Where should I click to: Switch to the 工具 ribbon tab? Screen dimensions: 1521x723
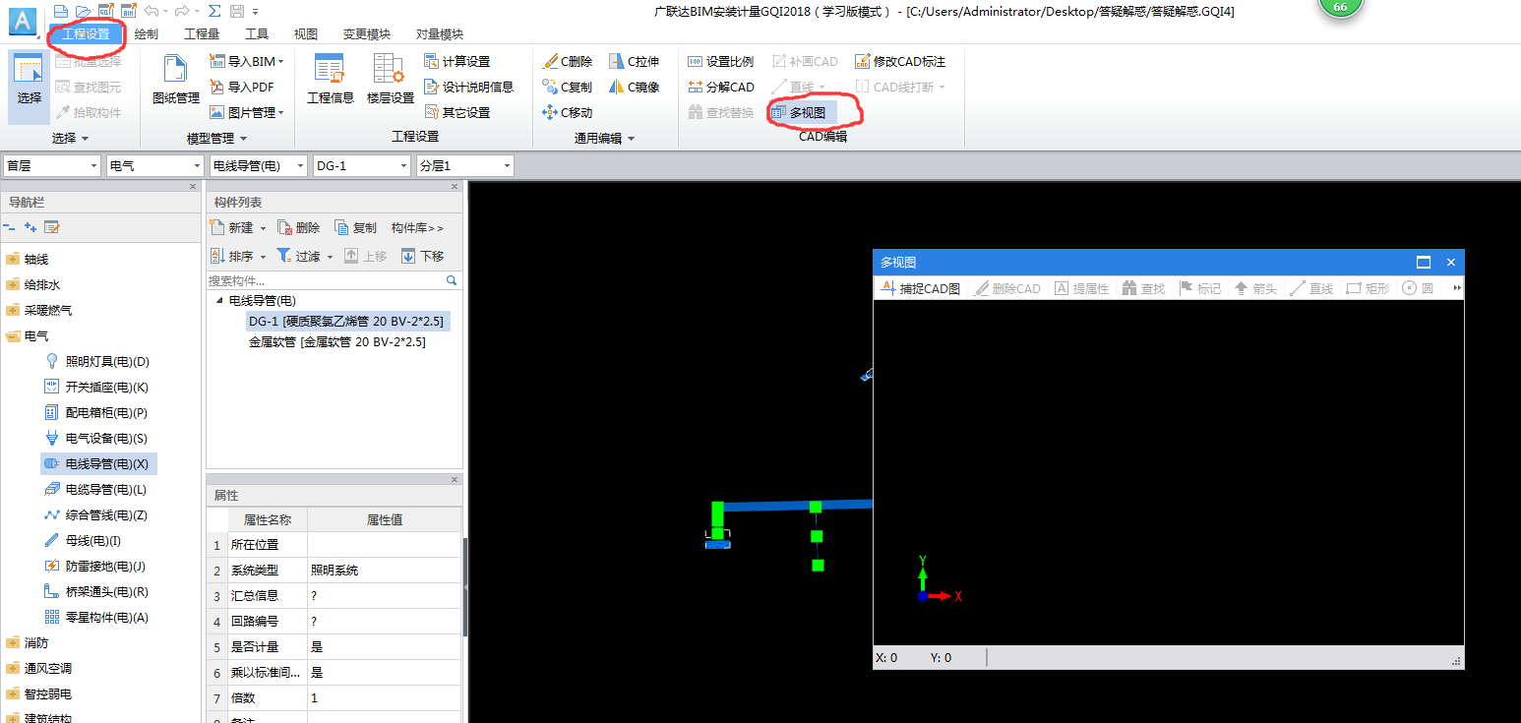click(257, 34)
